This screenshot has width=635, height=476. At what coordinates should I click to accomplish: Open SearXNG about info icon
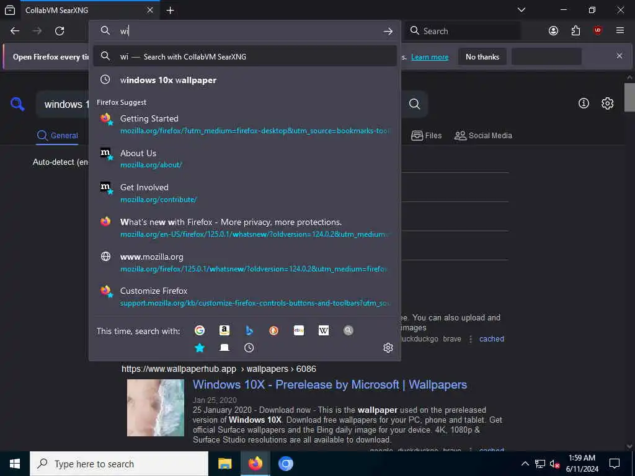584,104
